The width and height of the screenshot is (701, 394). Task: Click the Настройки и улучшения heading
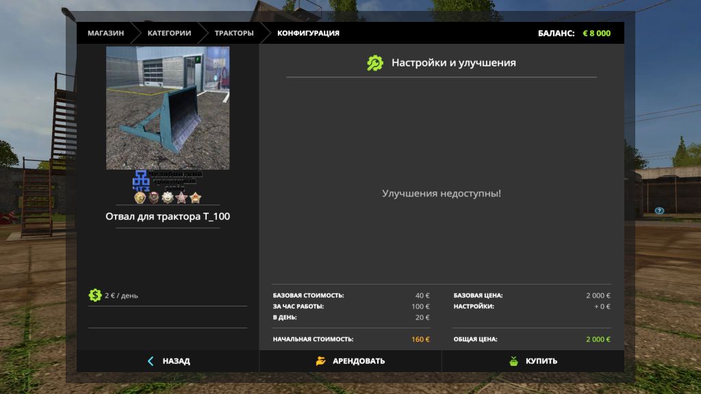click(x=453, y=63)
